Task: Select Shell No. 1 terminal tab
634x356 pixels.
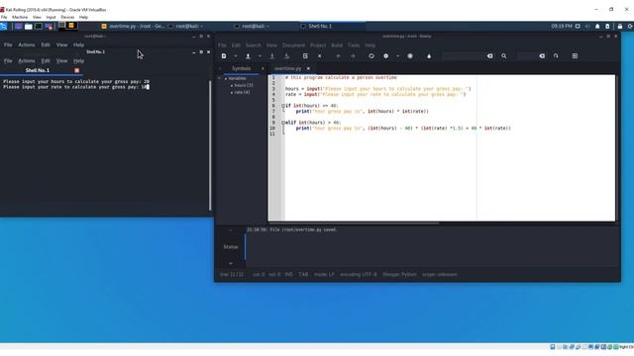Action: coord(38,70)
